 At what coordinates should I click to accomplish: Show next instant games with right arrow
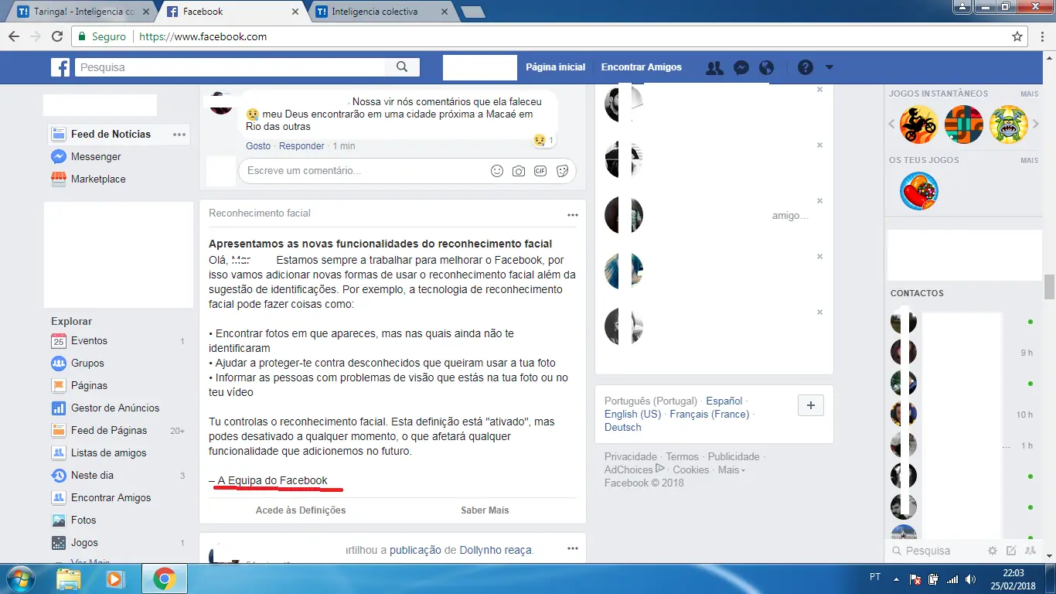[x=1036, y=124]
